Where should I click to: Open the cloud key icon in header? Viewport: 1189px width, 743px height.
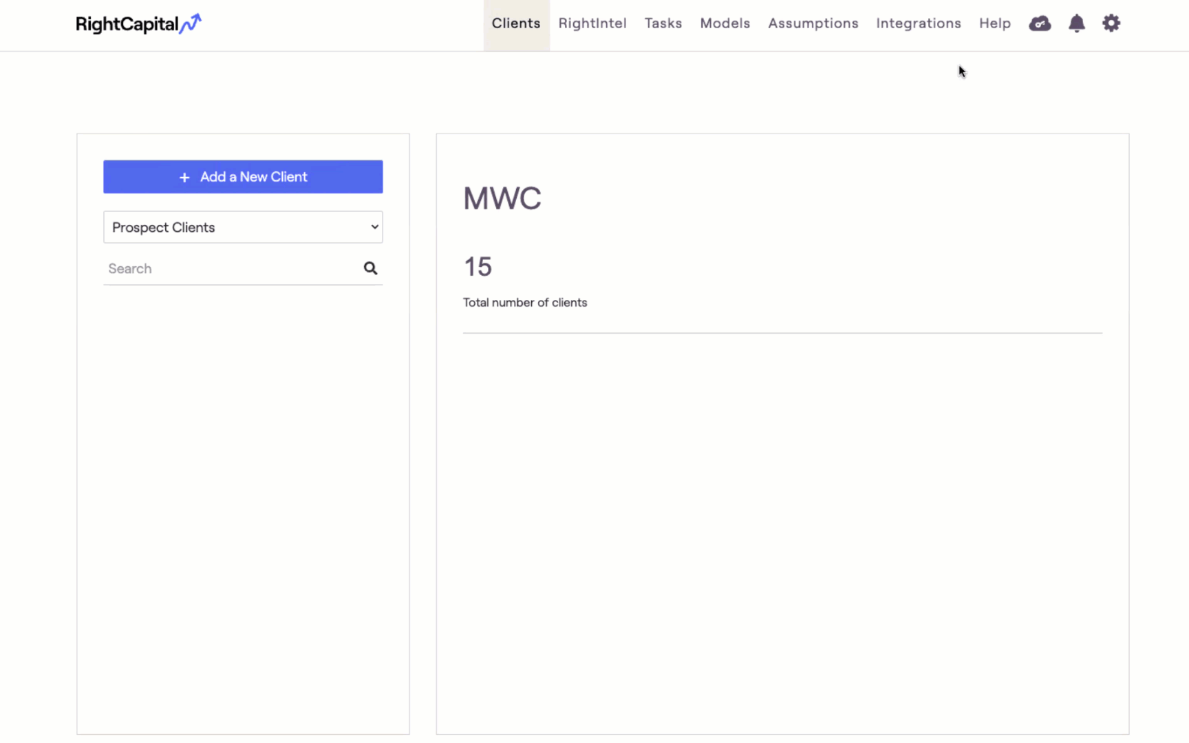click(1040, 24)
